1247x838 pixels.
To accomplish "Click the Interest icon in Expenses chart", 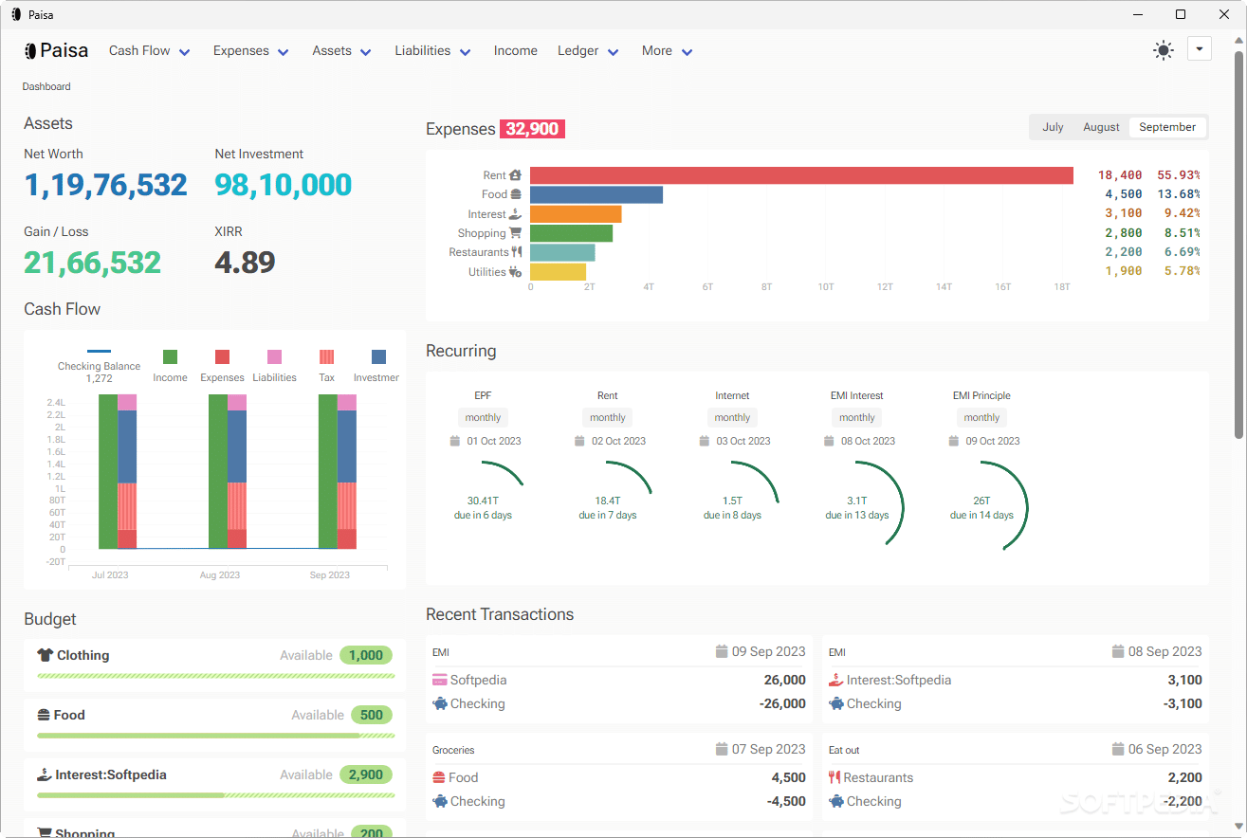I will (516, 214).
